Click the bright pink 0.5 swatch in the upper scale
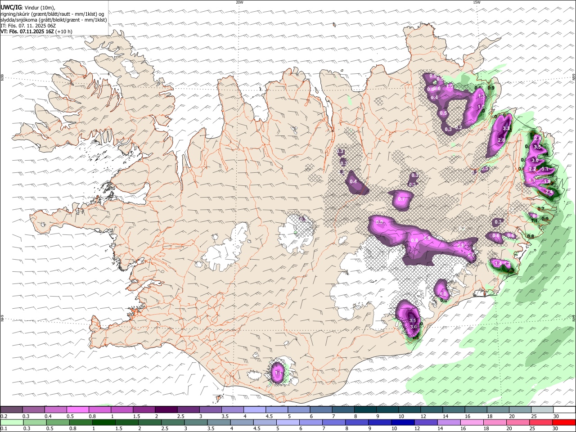576x432 pixels. point(77,410)
